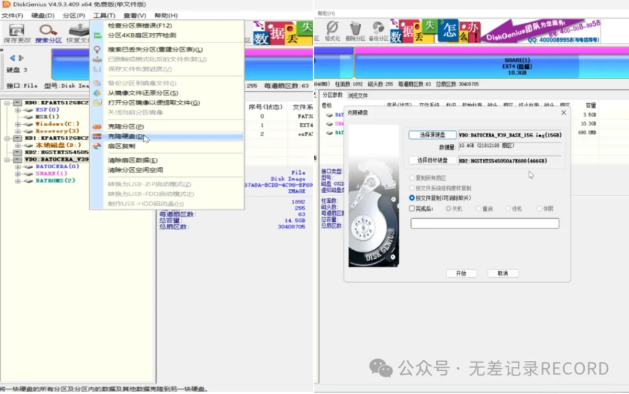Click the icon beside 克隆硬盘(D)
This screenshot has width=629, height=394.
pyautogui.click(x=98, y=136)
